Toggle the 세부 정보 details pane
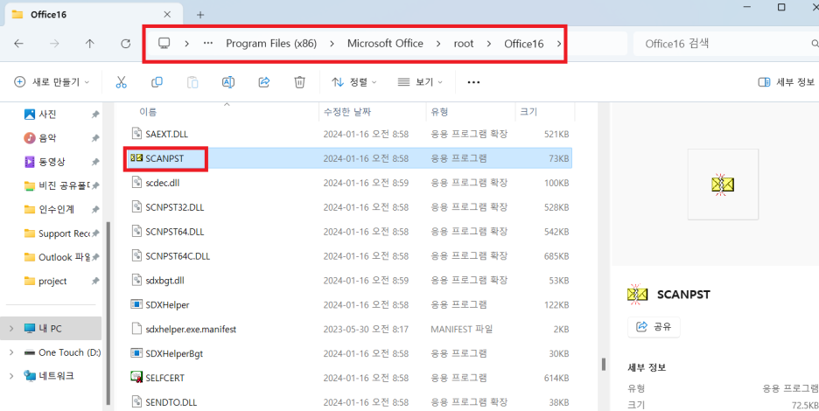 [787, 82]
